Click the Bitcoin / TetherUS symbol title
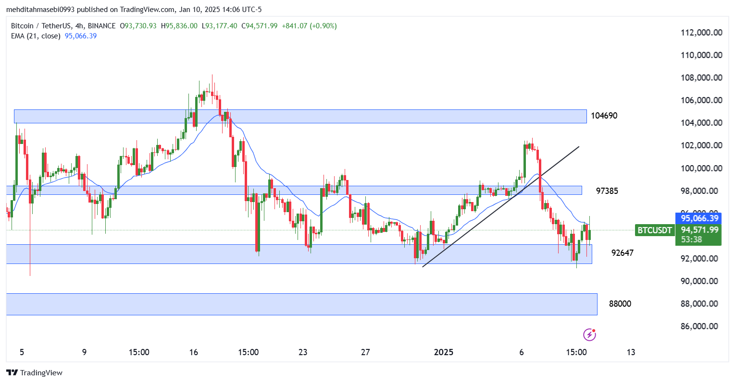This screenshot has width=735, height=383. [63, 26]
